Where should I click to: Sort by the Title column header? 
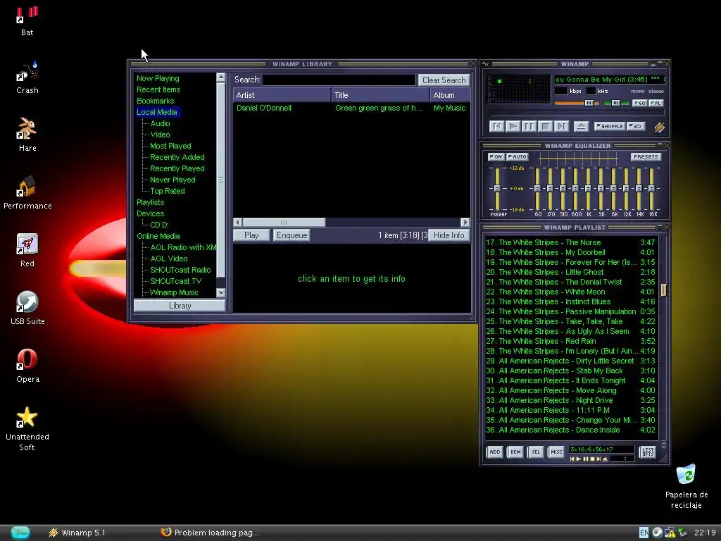click(x=381, y=95)
